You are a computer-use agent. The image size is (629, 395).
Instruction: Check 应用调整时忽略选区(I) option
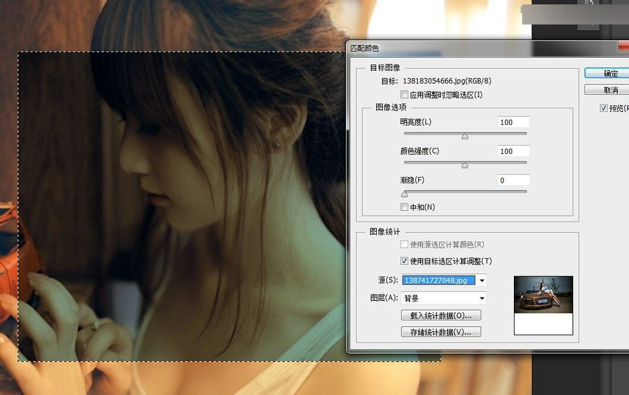[404, 95]
